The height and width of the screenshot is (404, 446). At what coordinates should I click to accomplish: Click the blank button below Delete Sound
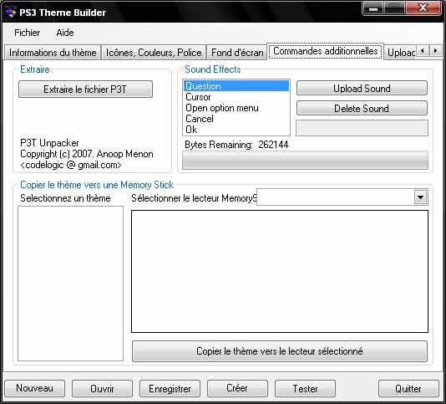[x=362, y=128]
